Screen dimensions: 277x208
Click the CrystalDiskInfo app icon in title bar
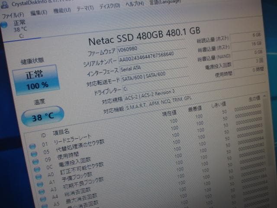[4, 5]
